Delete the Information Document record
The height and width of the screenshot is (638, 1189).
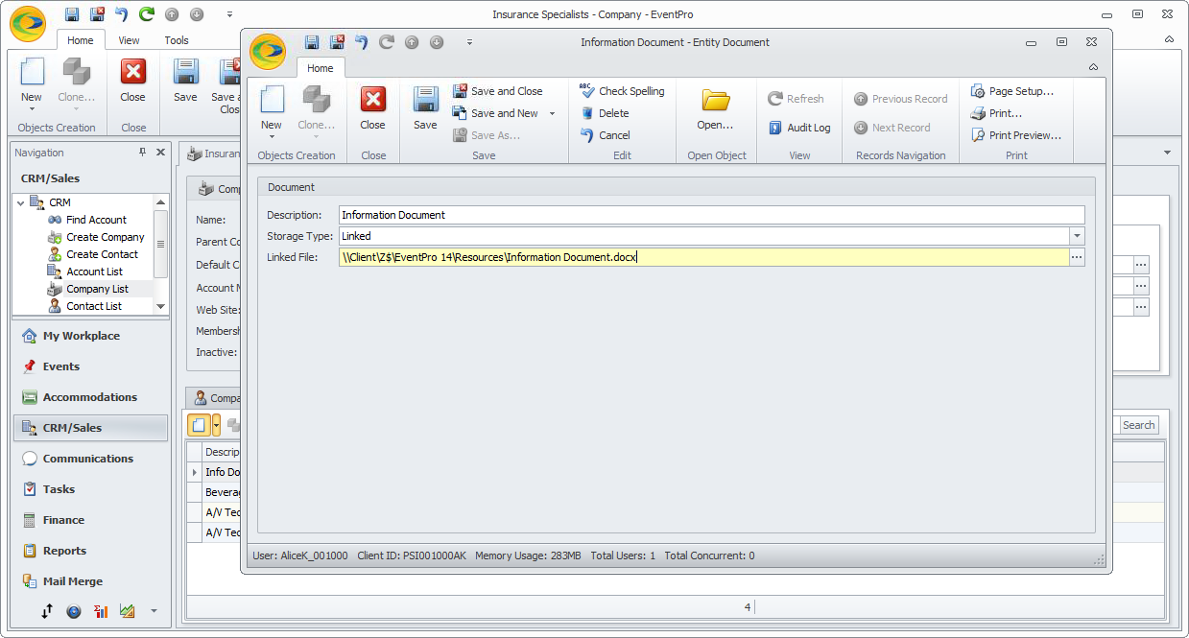click(606, 113)
